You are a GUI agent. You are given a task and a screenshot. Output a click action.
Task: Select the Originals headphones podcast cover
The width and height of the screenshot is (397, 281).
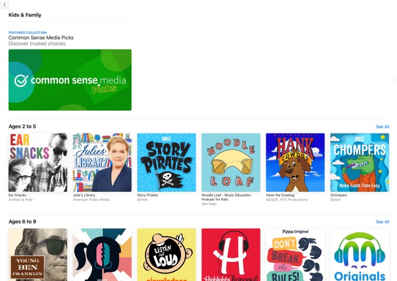(x=360, y=255)
